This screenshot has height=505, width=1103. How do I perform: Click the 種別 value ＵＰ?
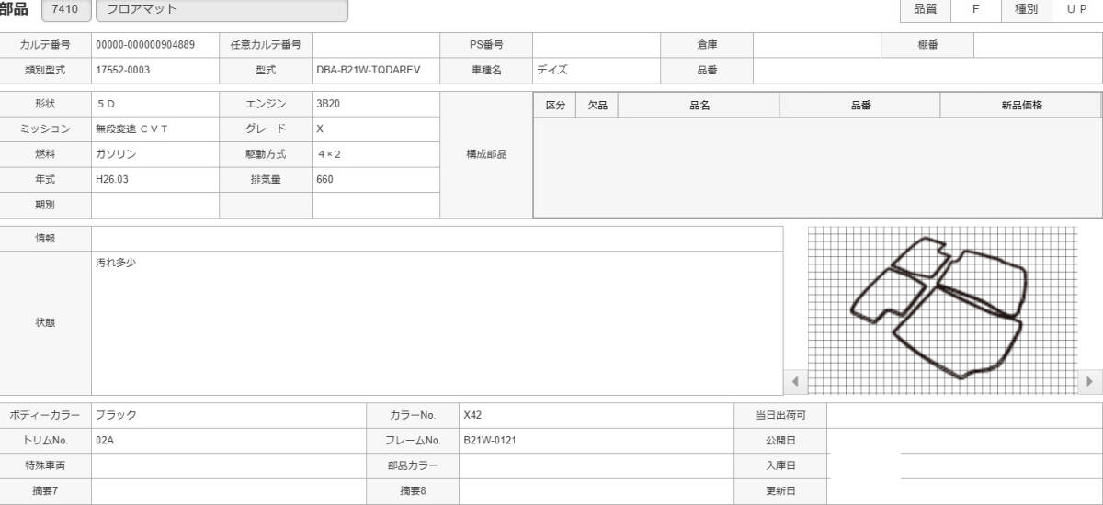1076,9
